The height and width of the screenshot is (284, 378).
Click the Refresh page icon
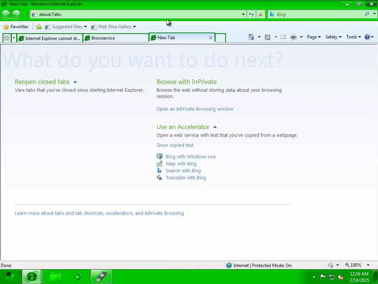click(251, 14)
